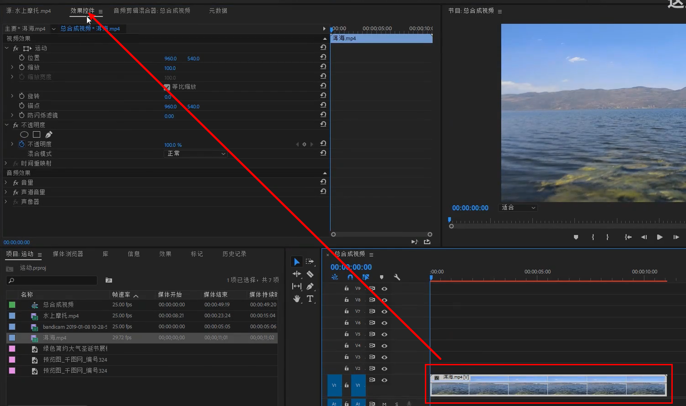The image size is (686, 406).
Task: Select the Razor tool
Action: pos(310,274)
